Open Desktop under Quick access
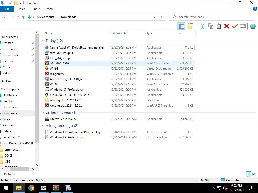This screenshot has width=258, height=193. [x=8, y=43]
